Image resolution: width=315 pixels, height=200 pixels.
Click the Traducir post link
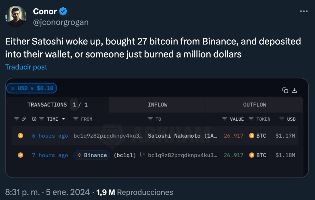pyautogui.click(x=26, y=67)
